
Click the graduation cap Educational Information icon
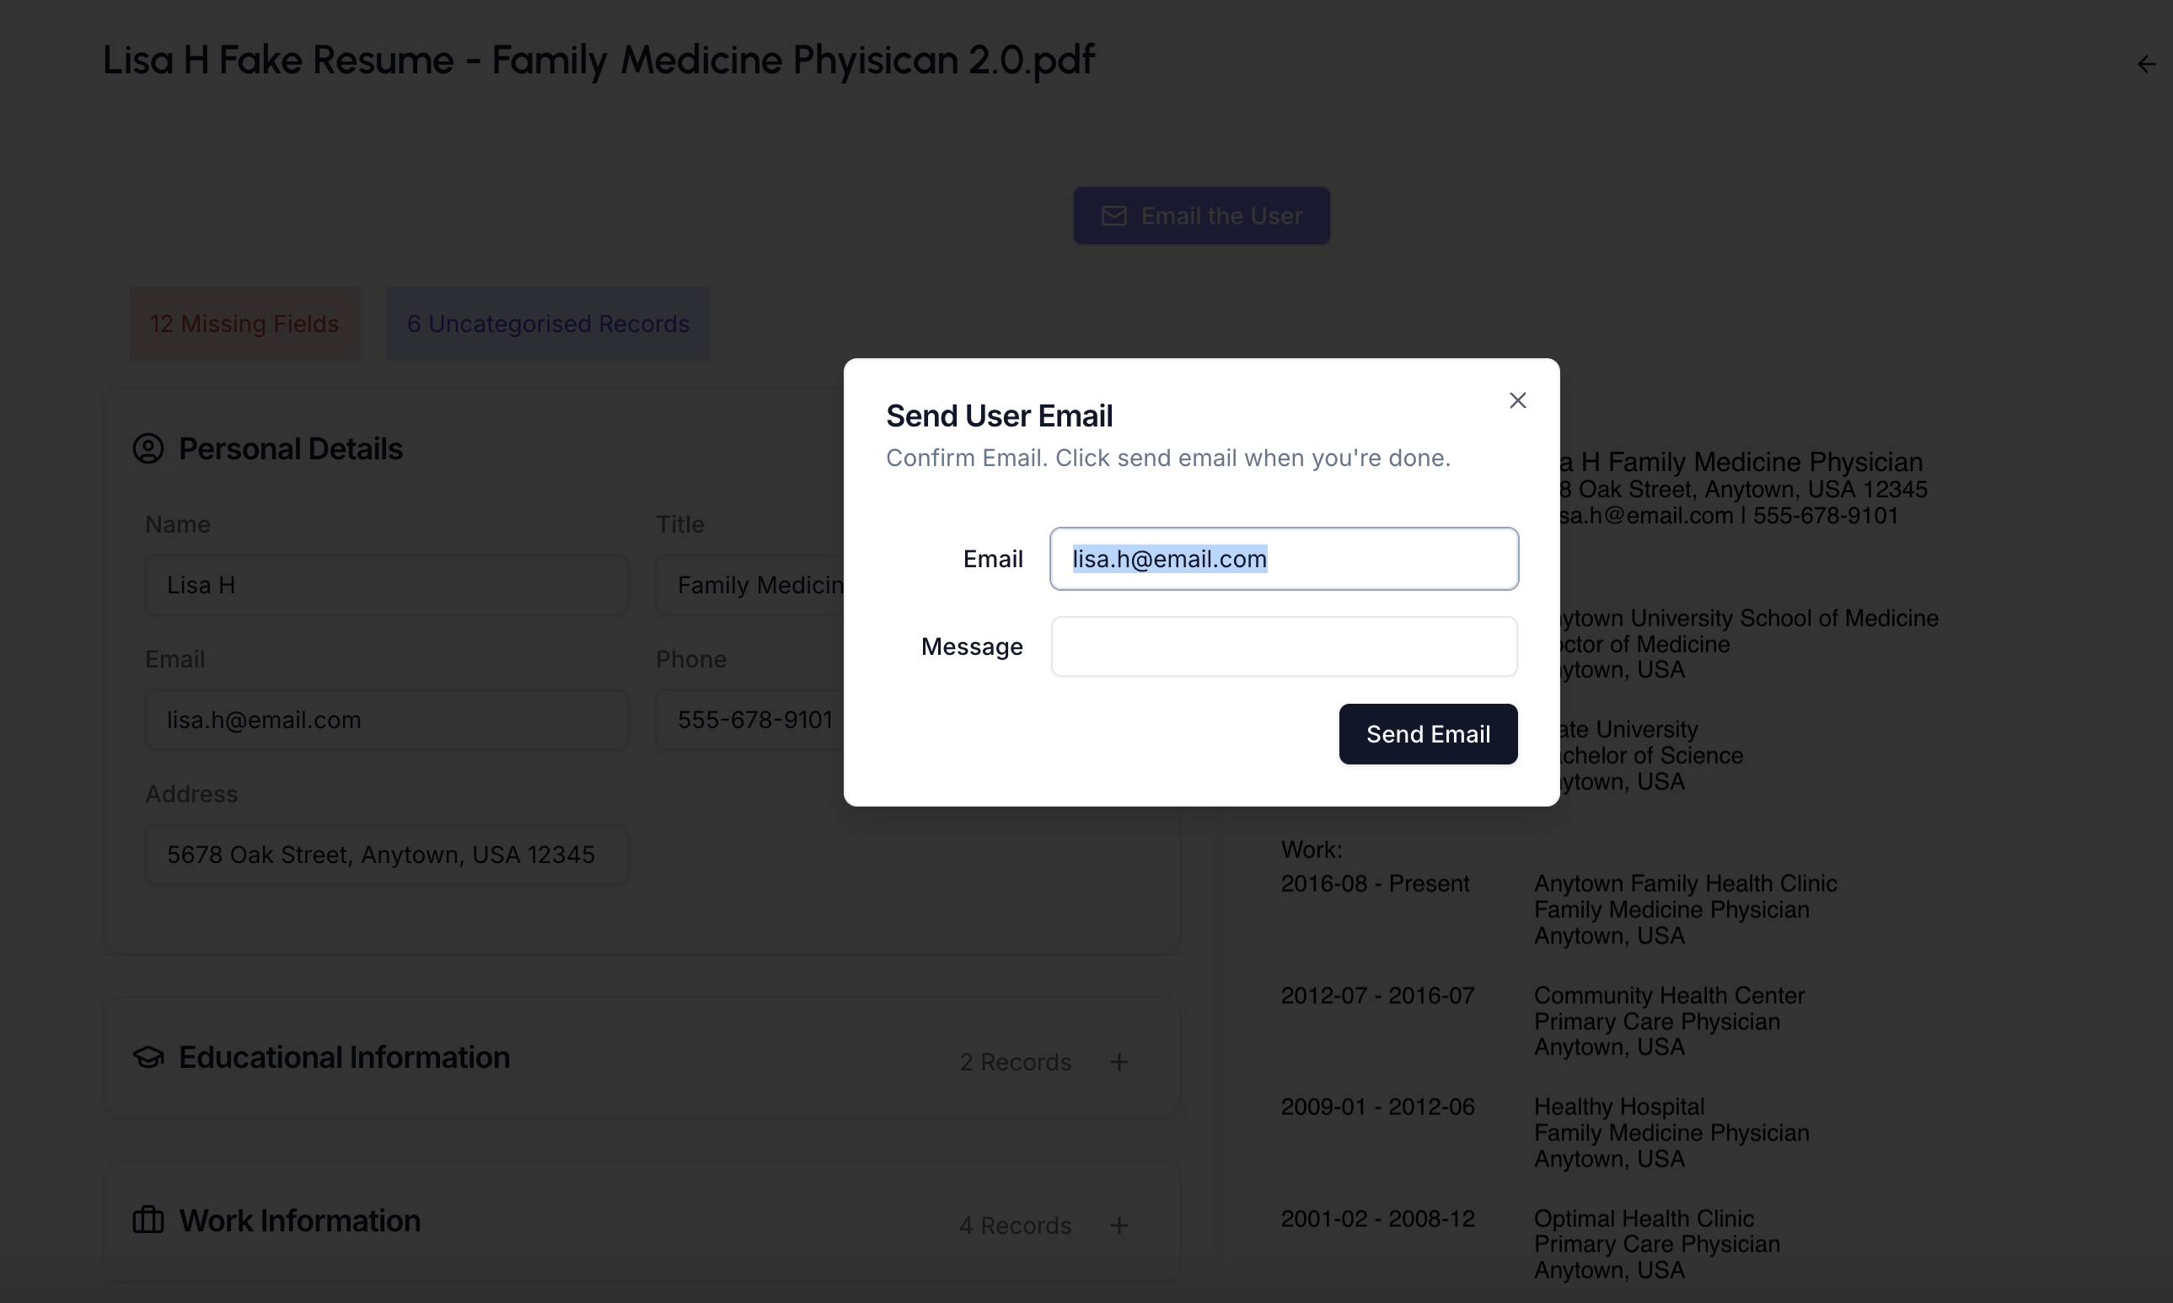[x=148, y=1057]
